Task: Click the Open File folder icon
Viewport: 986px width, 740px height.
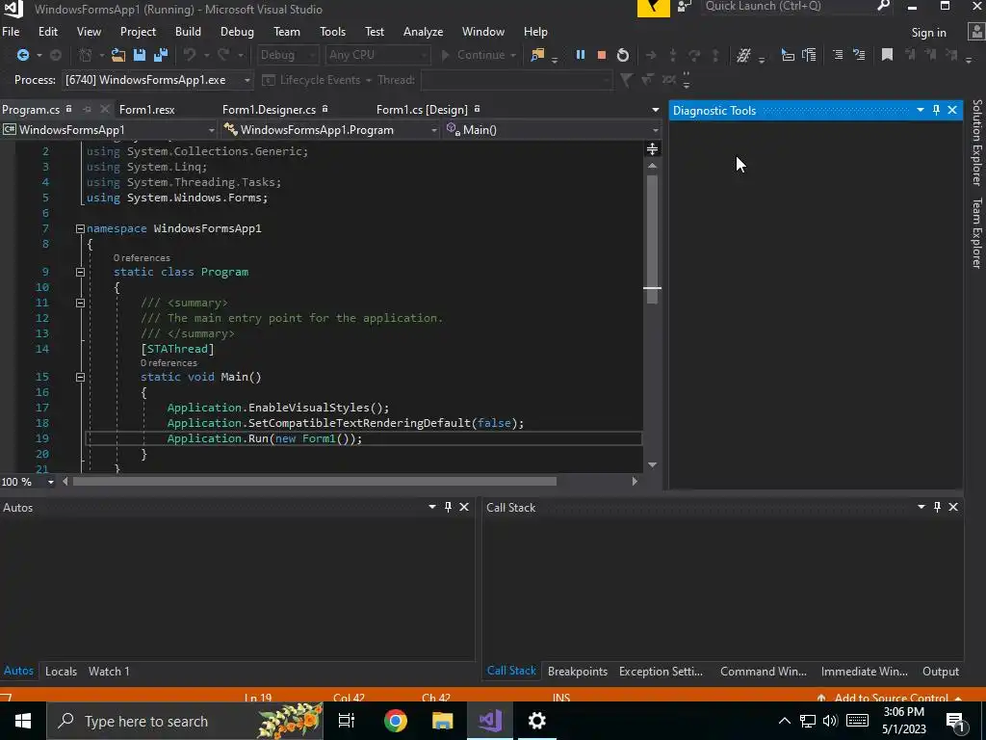Action: pyautogui.click(x=118, y=55)
